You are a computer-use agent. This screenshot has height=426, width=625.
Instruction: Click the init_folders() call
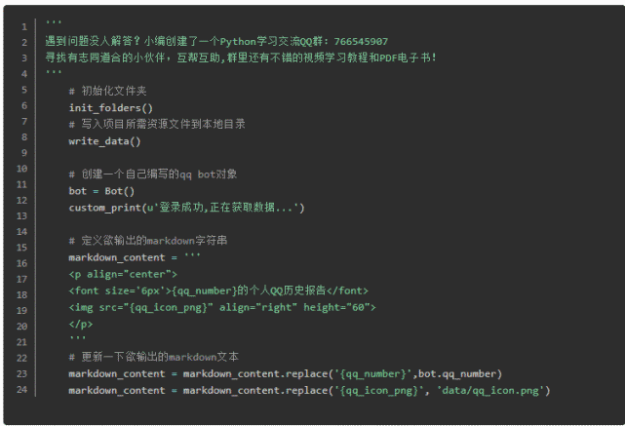111,108
